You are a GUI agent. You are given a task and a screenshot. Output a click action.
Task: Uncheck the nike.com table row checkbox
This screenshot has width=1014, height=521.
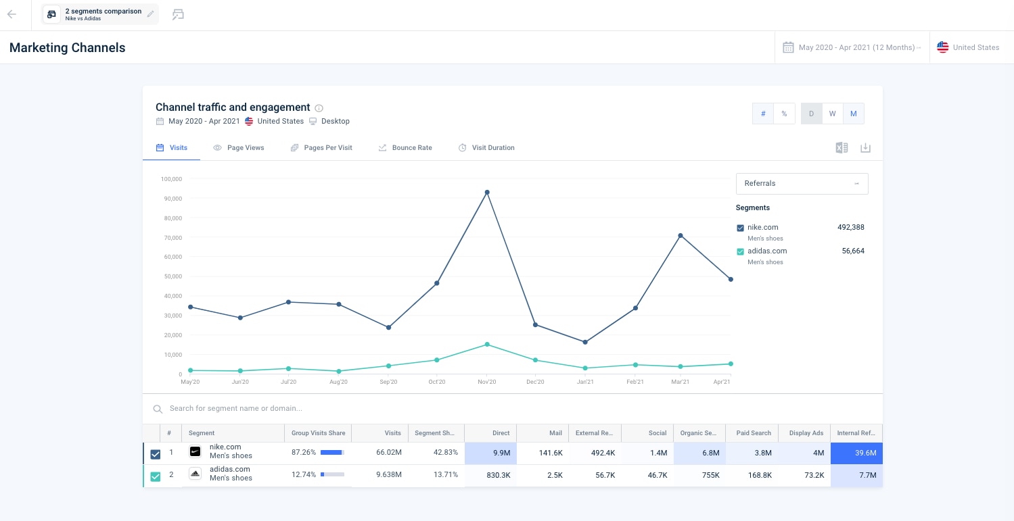point(155,454)
